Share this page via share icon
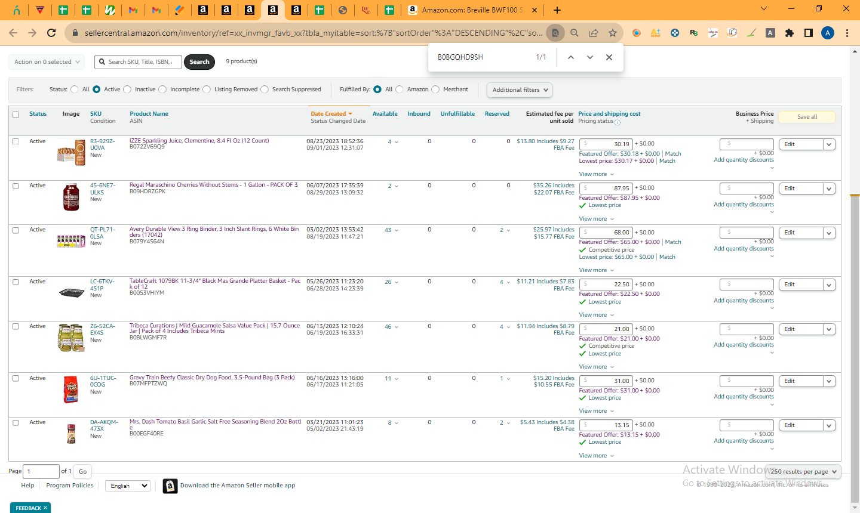 click(594, 33)
